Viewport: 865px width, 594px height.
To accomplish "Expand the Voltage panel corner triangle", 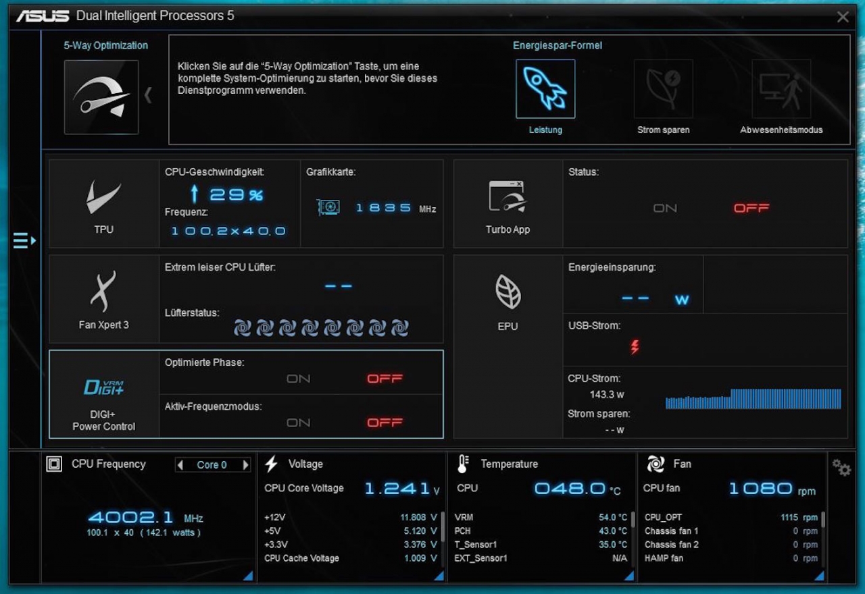I will [x=438, y=575].
